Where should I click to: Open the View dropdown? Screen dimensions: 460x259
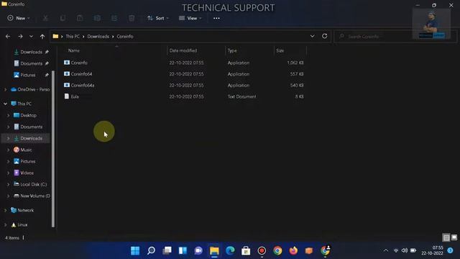[x=190, y=18]
